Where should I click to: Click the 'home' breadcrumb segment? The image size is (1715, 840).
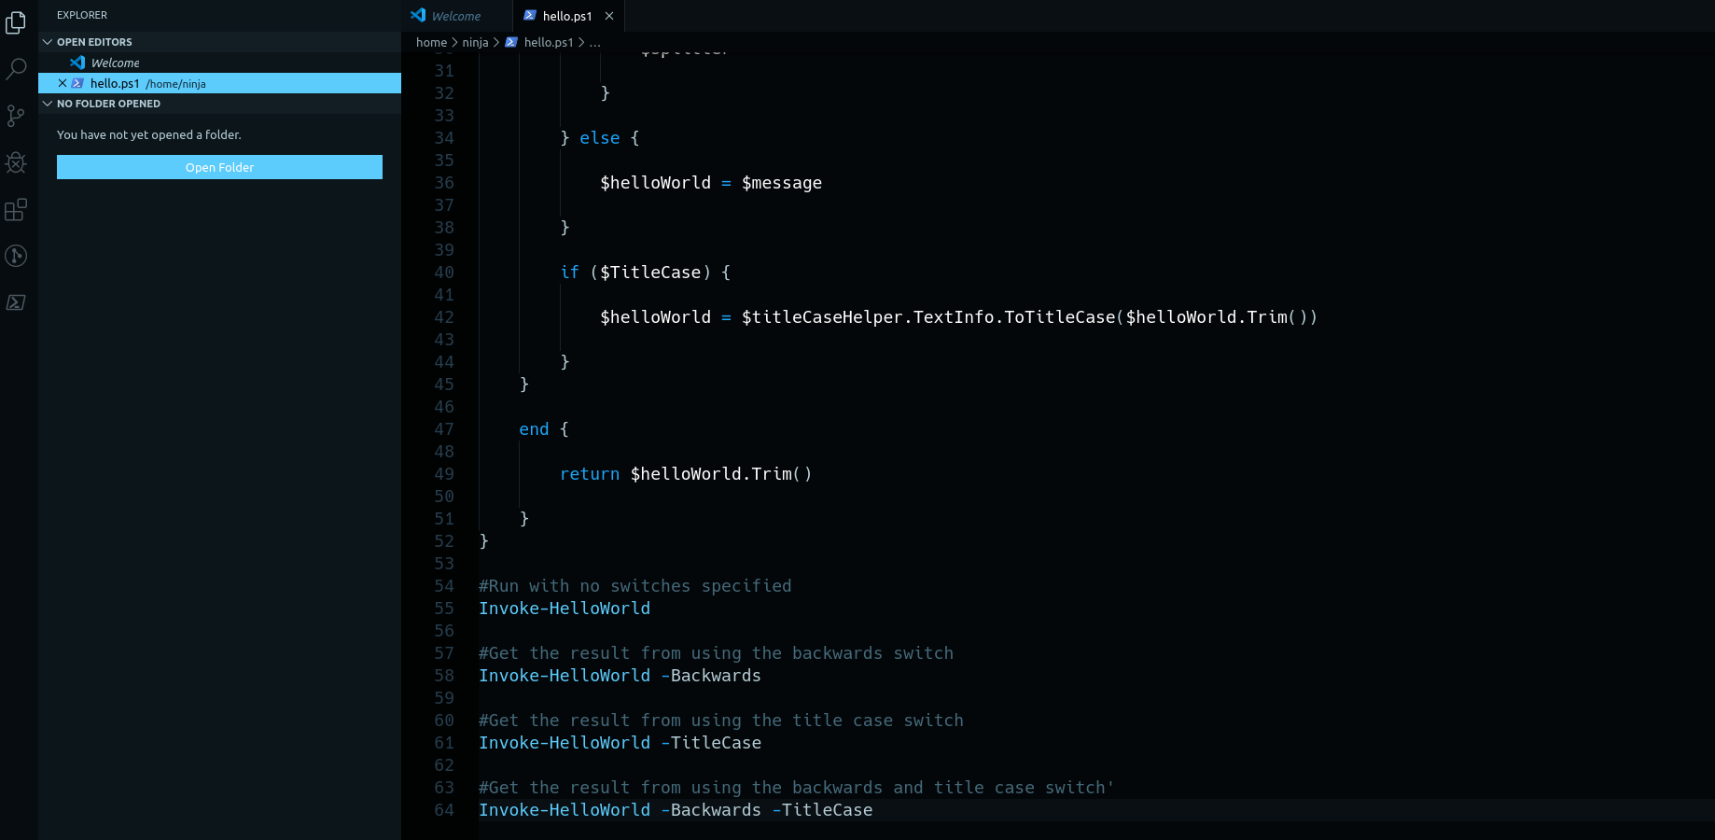[431, 43]
